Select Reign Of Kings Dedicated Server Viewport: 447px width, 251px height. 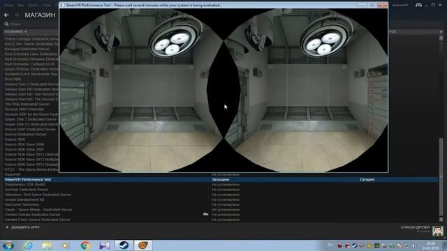31,69
